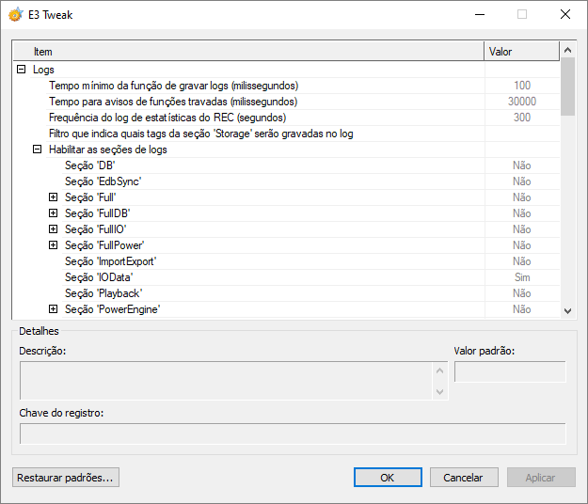Click the 'Restaurar padrões...' button

pos(66,478)
